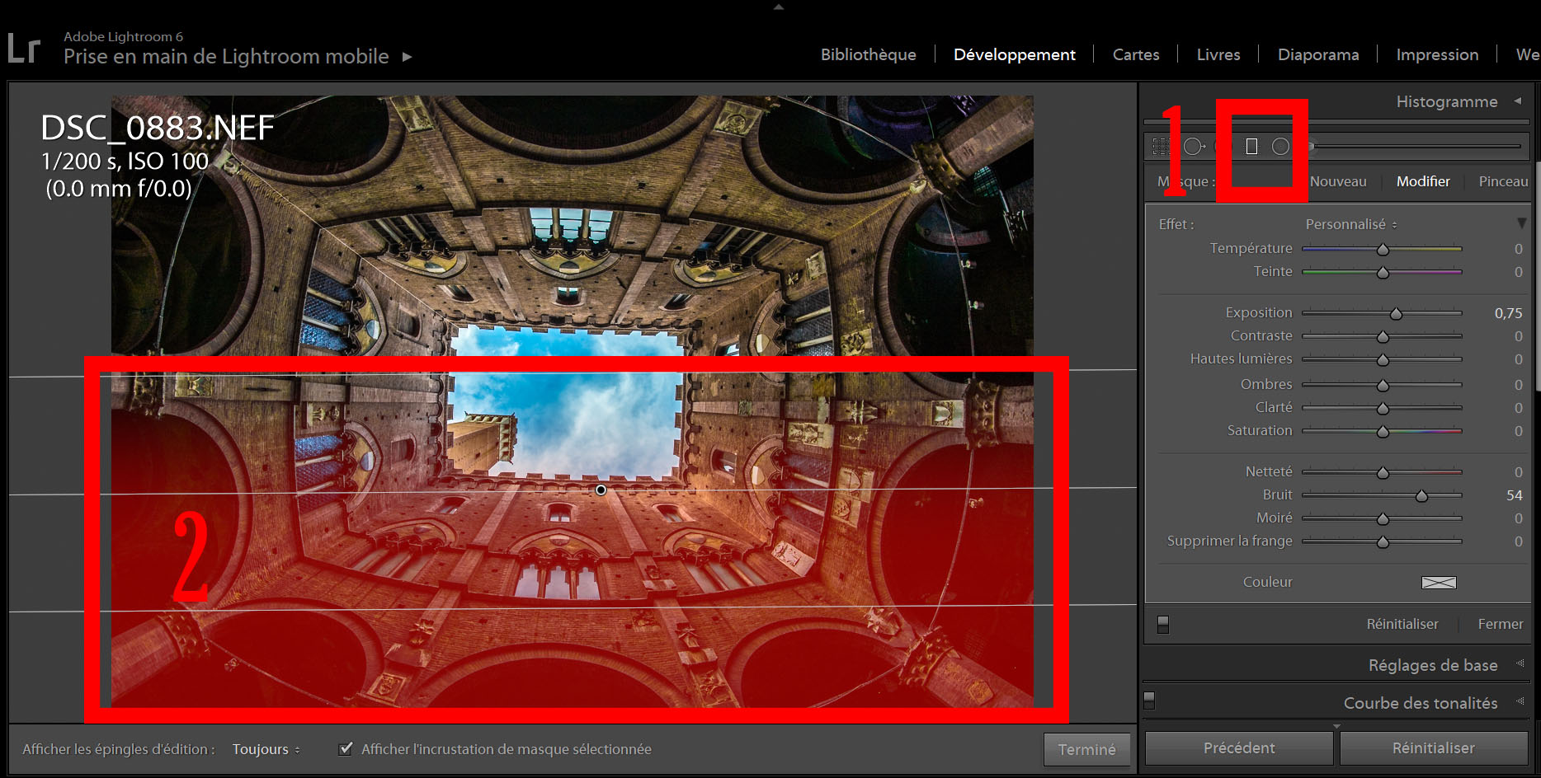Click the small arrow above Précédent button
This screenshot has height=778, width=1541.
pyautogui.click(x=1336, y=726)
